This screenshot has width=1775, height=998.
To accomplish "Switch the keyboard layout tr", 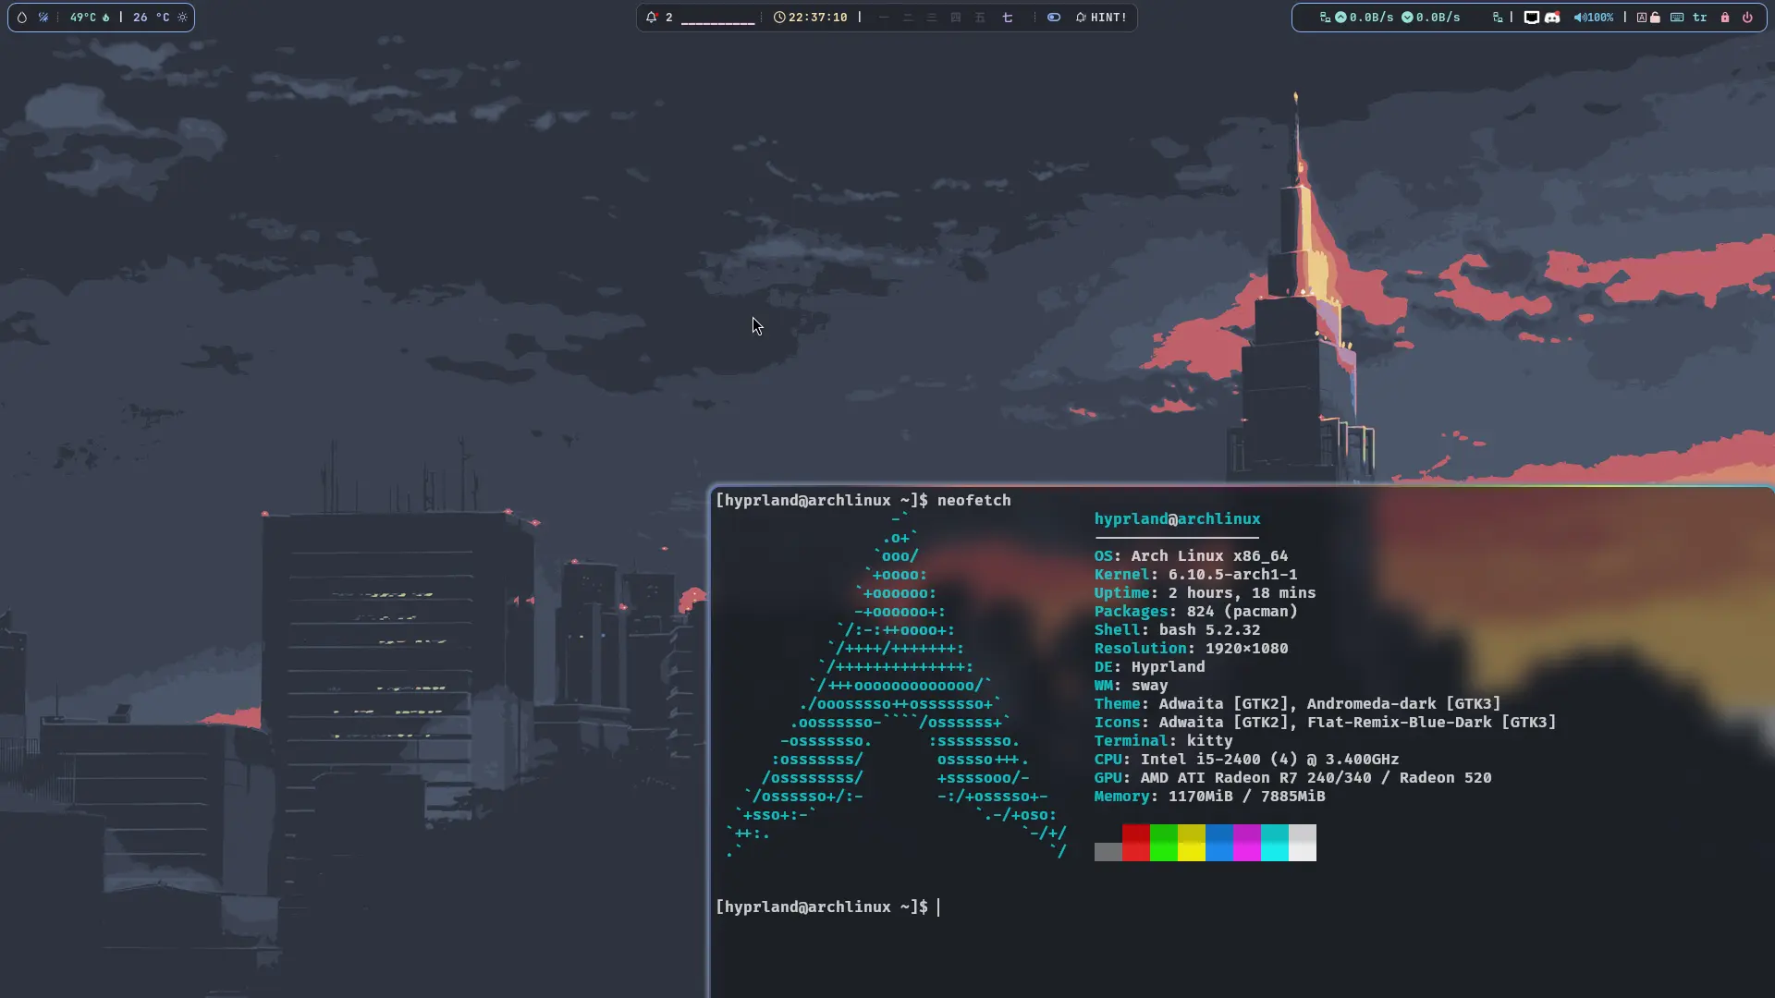I will pyautogui.click(x=1700, y=18).
